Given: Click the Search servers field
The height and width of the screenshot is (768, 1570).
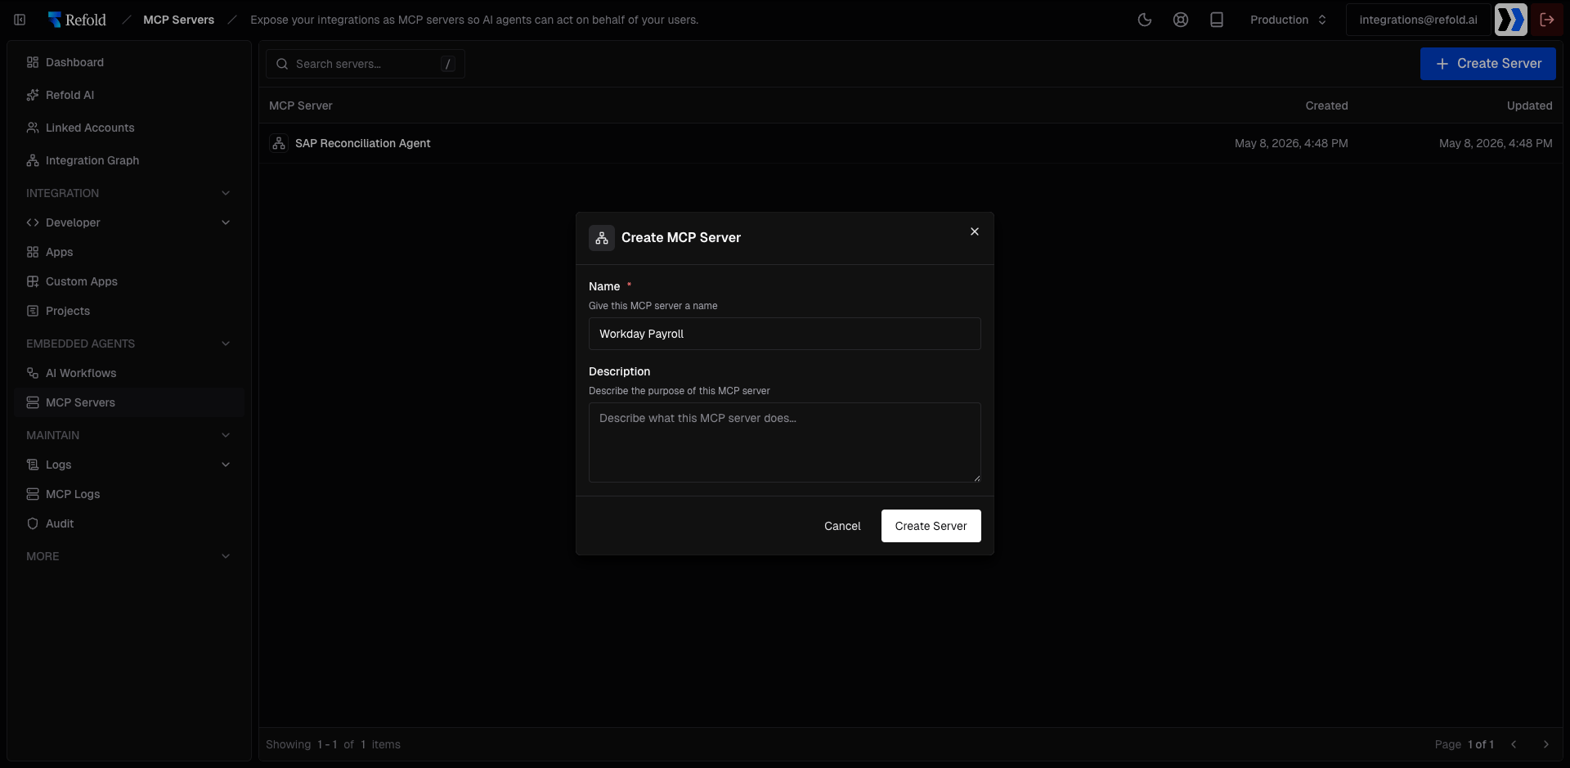Looking at the screenshot, I should point(366,64).
